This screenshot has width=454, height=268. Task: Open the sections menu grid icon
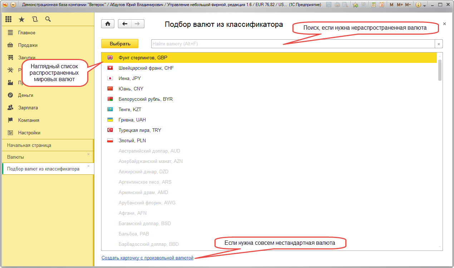[x=9, y=19]
